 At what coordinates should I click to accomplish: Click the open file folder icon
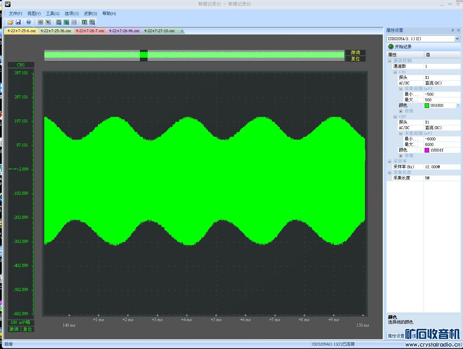point(10,22)
